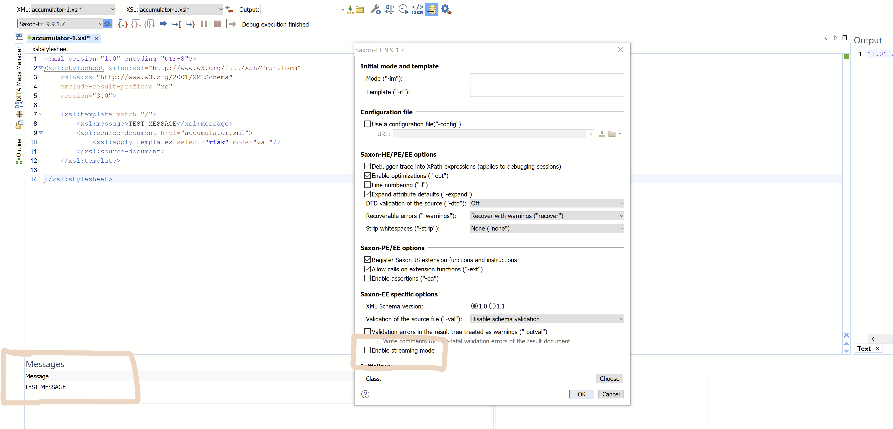The height and width of the screenshot is (429, 893).
Task: Collapse xsl:stylesheet fold at line 2
Action: click(x=41, y=68)
